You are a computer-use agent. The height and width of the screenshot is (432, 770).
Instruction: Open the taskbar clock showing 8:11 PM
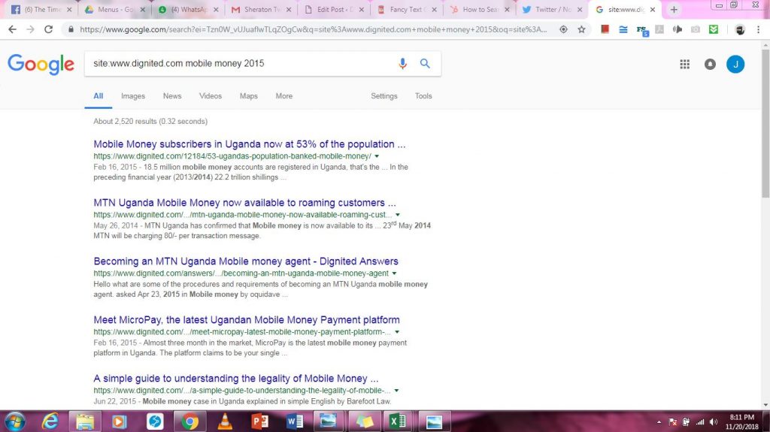coord(741,421)
